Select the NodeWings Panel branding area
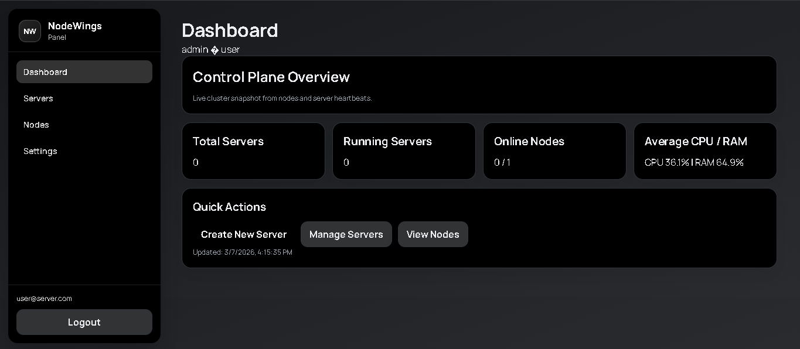 [74, 30]
